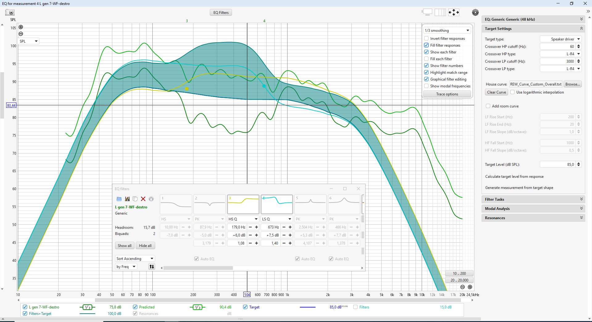Open SPL axis type dropdown
Screen dimensions: 592x322
coord(28,41)
